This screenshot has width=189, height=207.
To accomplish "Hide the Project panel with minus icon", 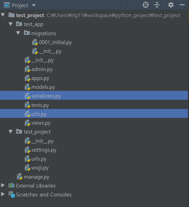I will coord(182,5).
